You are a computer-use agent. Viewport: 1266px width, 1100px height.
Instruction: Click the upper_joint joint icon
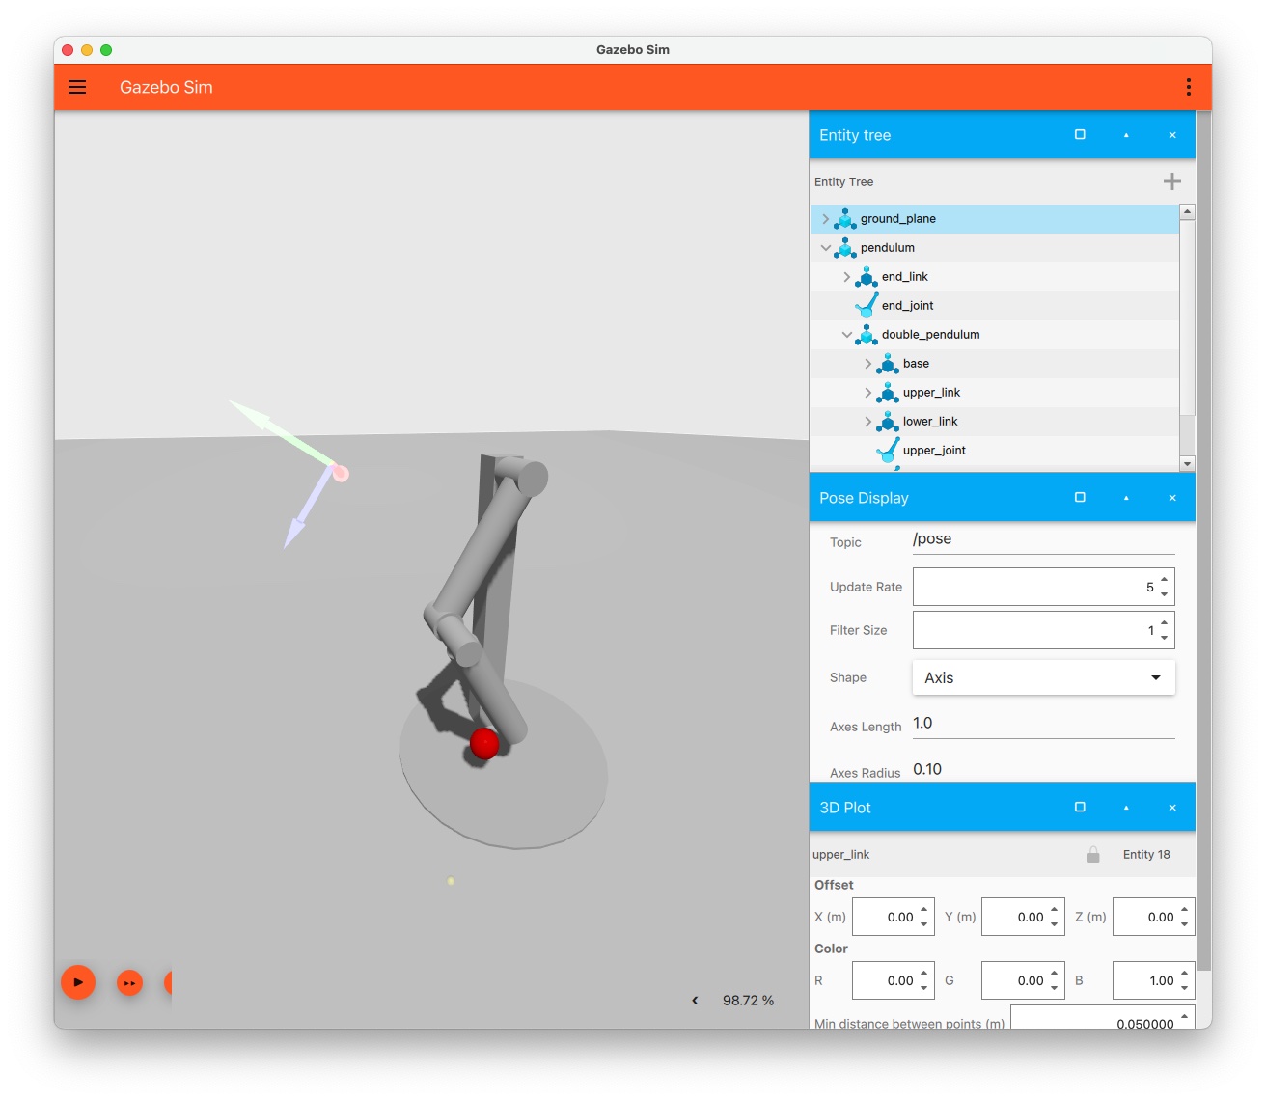click(885, 450)
